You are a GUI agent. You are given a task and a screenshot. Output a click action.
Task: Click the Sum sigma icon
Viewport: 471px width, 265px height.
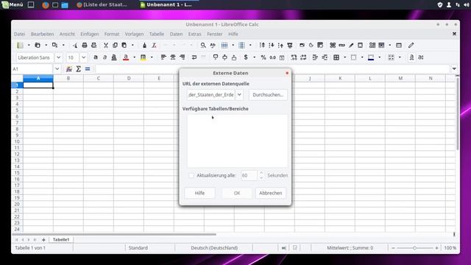coord(79,69)
